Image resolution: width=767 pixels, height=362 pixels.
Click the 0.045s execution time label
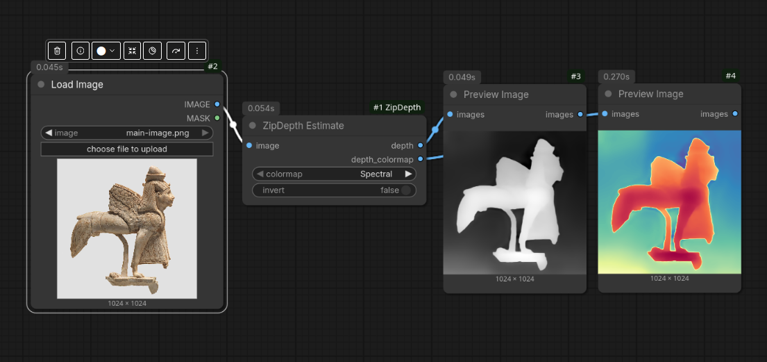click(x=50, y=67)
